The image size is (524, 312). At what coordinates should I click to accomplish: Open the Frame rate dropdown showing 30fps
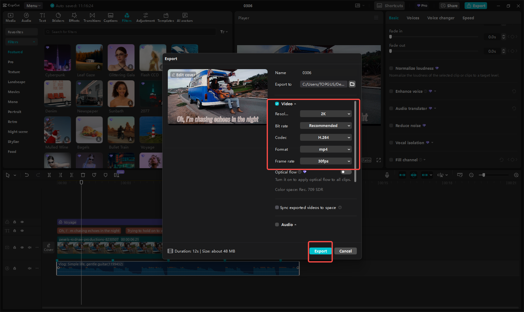[326, 161]
